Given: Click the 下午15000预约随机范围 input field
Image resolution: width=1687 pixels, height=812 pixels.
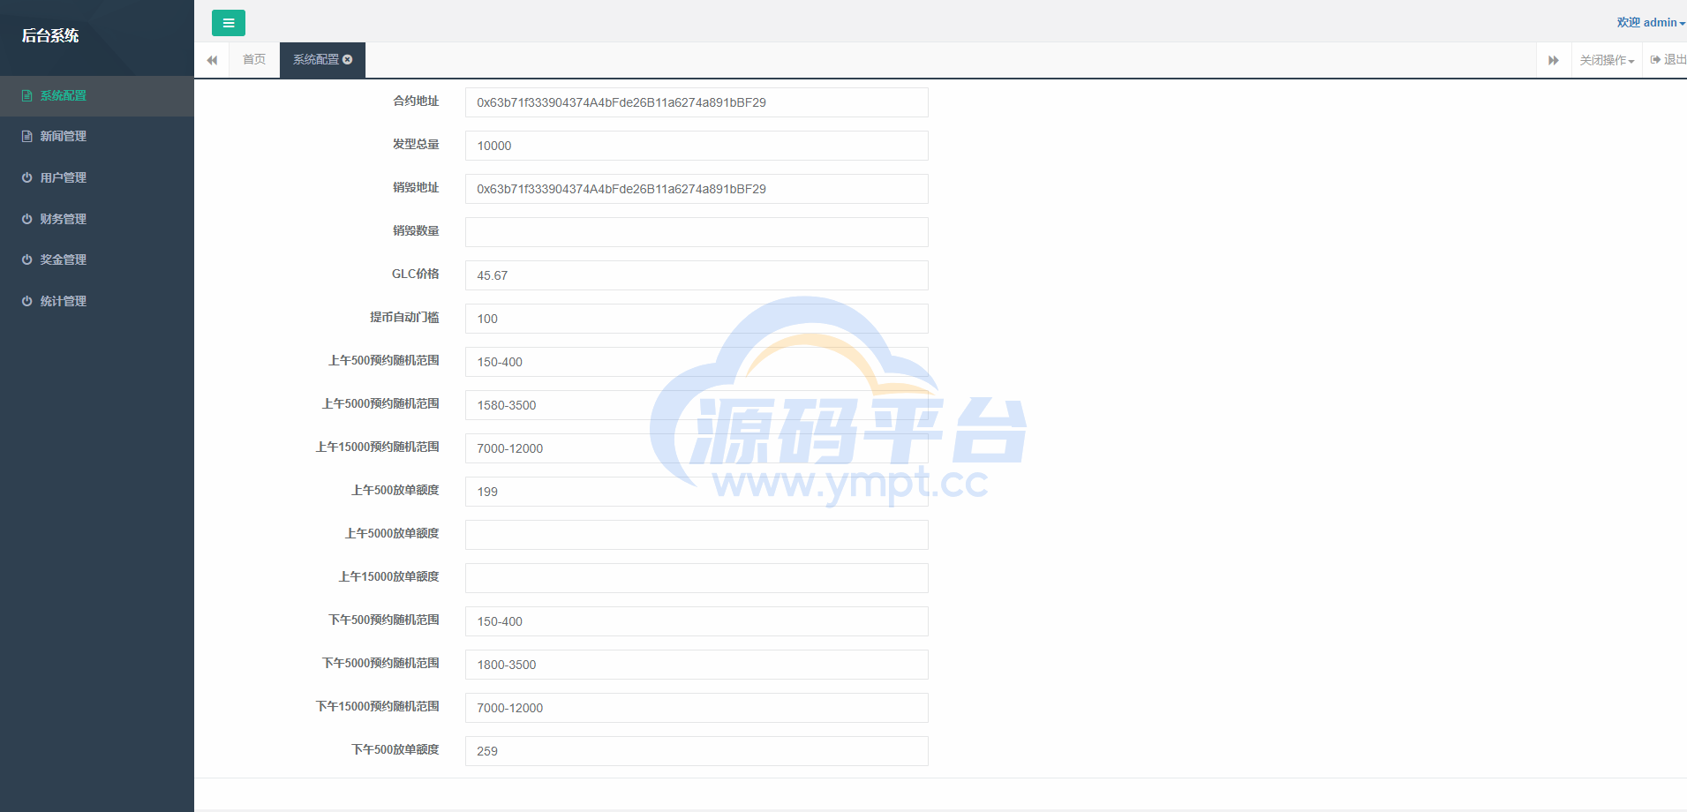Looking at the screenshot, I should 697,708.
